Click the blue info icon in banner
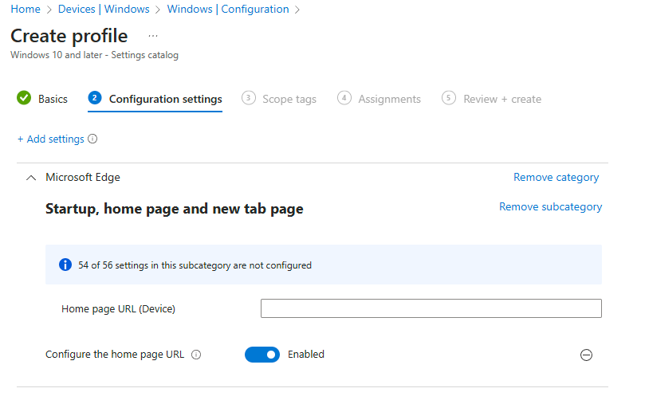645x404 pixels. pos(65,265)
